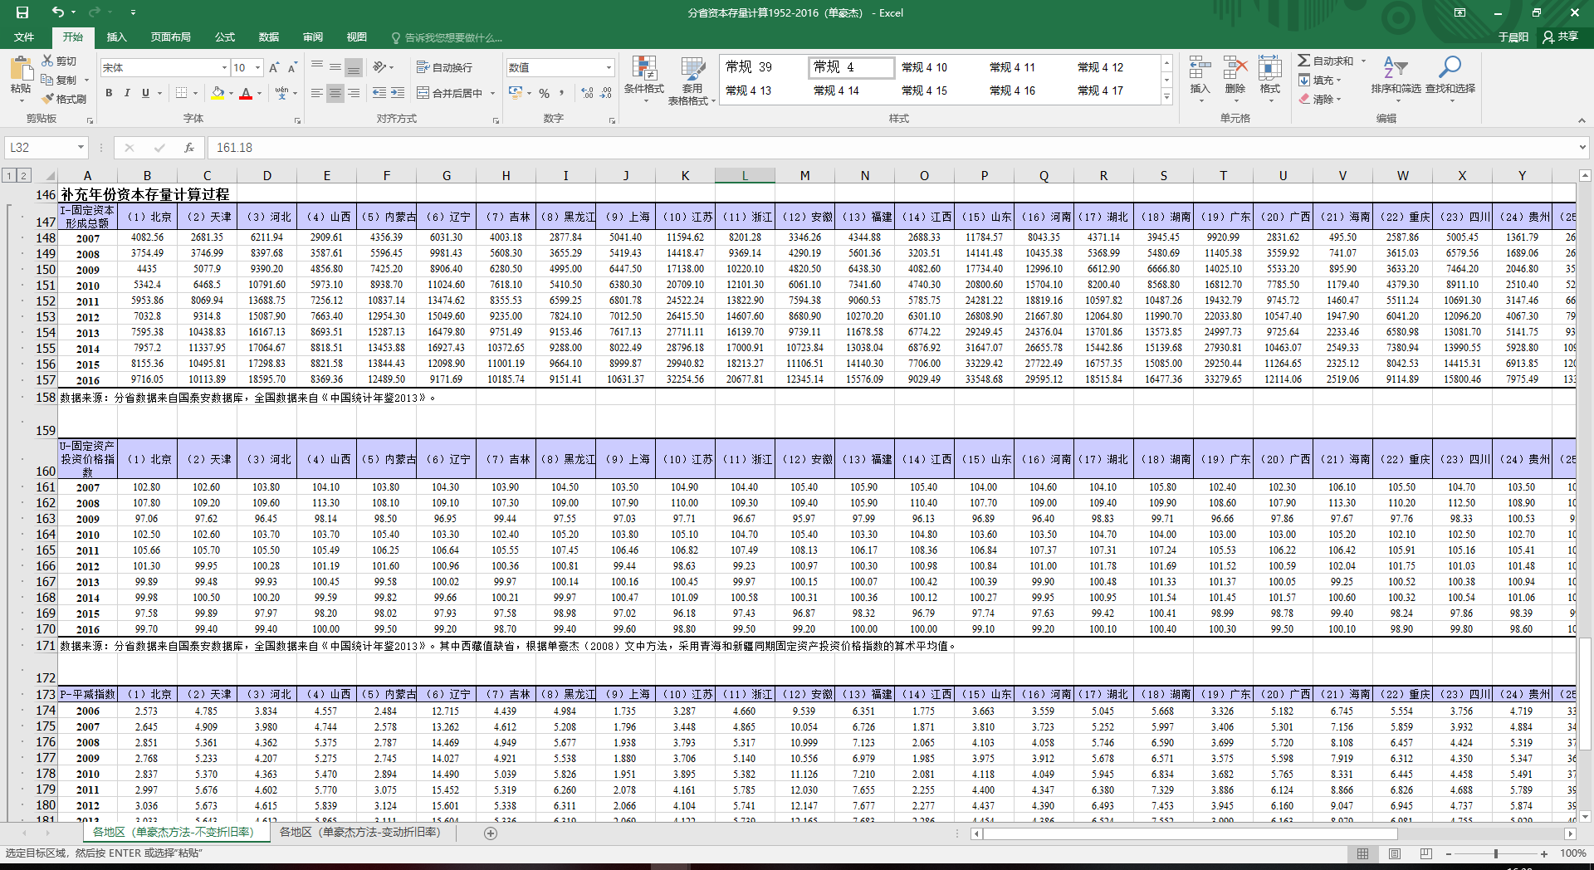Click the insert function fx icon
Image resolution: width=1594 pixels, height=870 pixels.
[189, 148]
